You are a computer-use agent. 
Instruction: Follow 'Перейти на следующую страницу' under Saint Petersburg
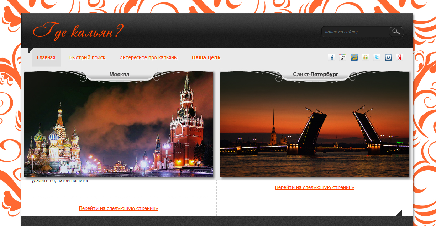click(315, 187)
